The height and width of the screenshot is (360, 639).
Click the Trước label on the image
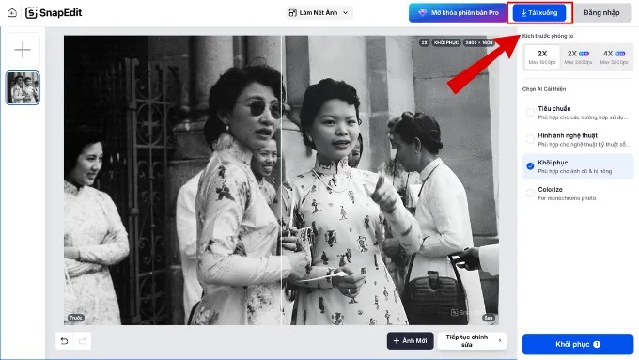pos(76,318)
